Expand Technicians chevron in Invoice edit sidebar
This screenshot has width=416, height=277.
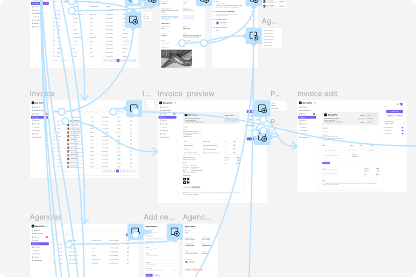pyautogui.click(x=314, y=124)
